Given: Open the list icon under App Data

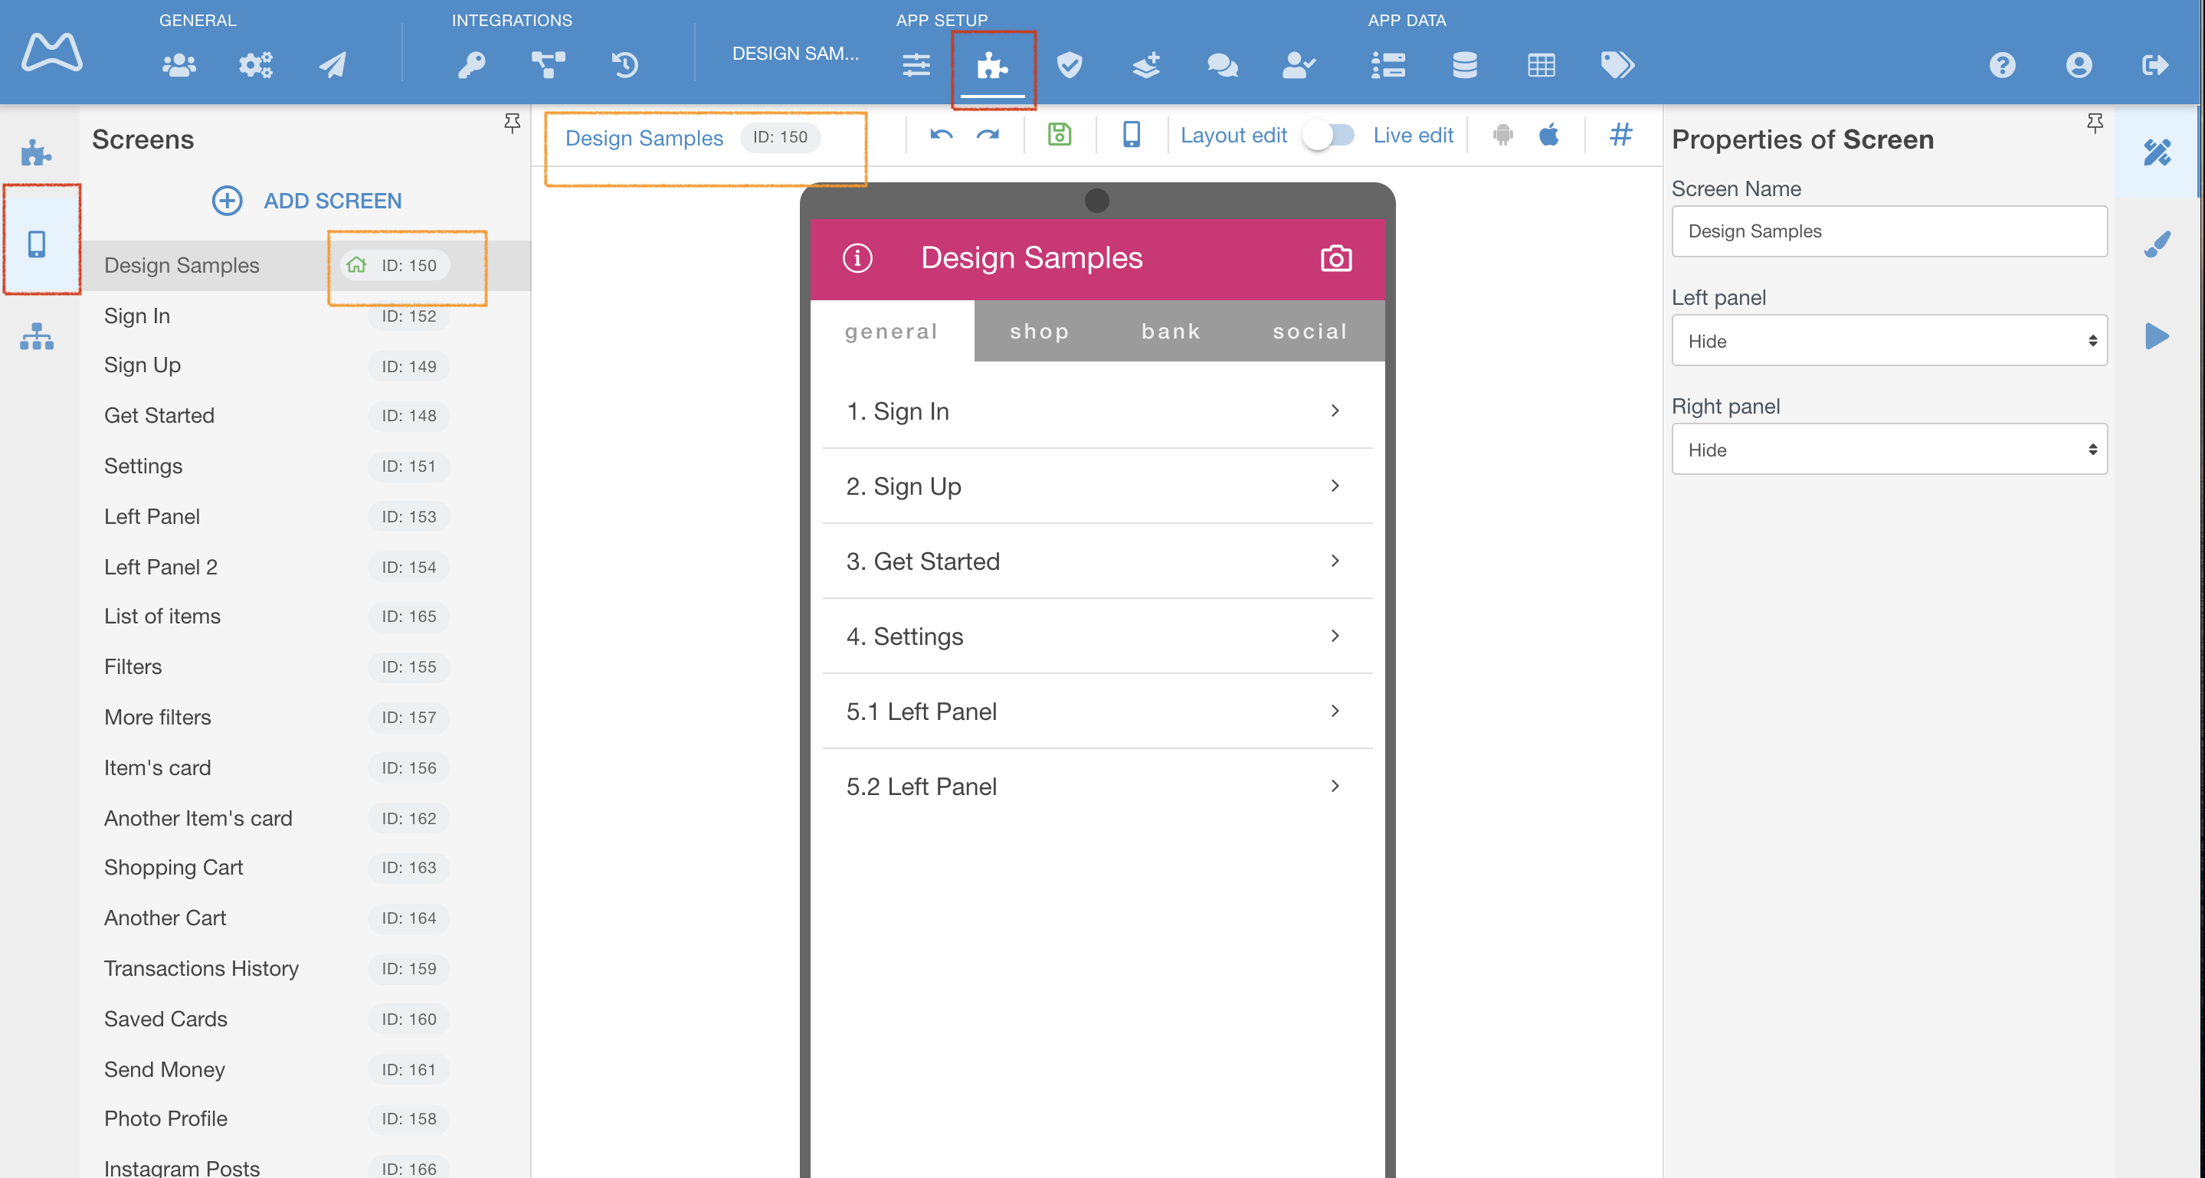Looking at the screenshot, I should [1388, 65].
